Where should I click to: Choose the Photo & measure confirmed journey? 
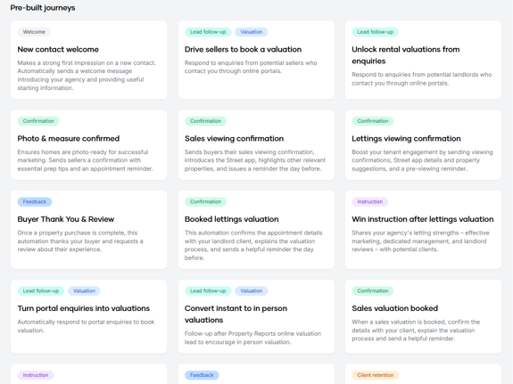(88, 144)
